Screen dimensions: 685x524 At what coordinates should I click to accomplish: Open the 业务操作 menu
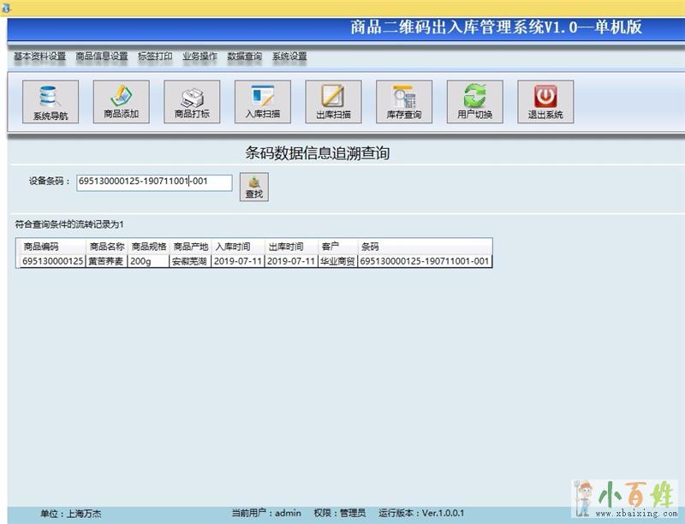pos(200,57)
